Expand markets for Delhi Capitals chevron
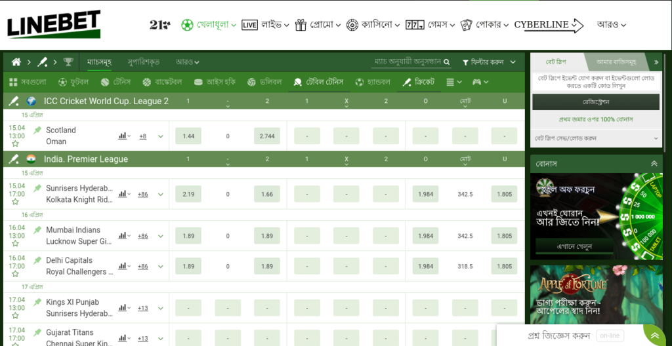Image resolution: width=672 pixels, height=346 pixels. [x=161, y=266]
